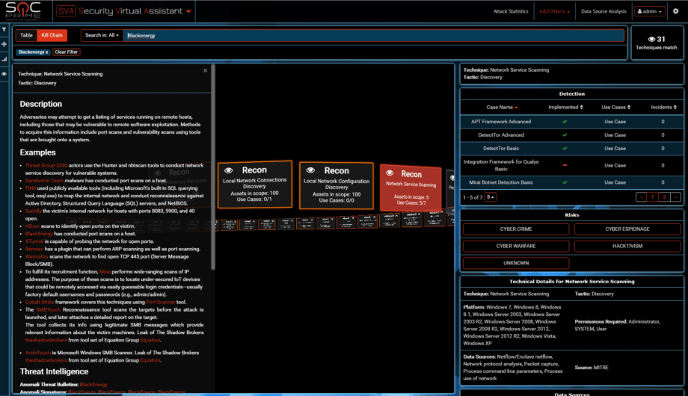This screenshot has height=396, width=688.
Task: Click the SOC Prime logo
Action: [23, 11]
